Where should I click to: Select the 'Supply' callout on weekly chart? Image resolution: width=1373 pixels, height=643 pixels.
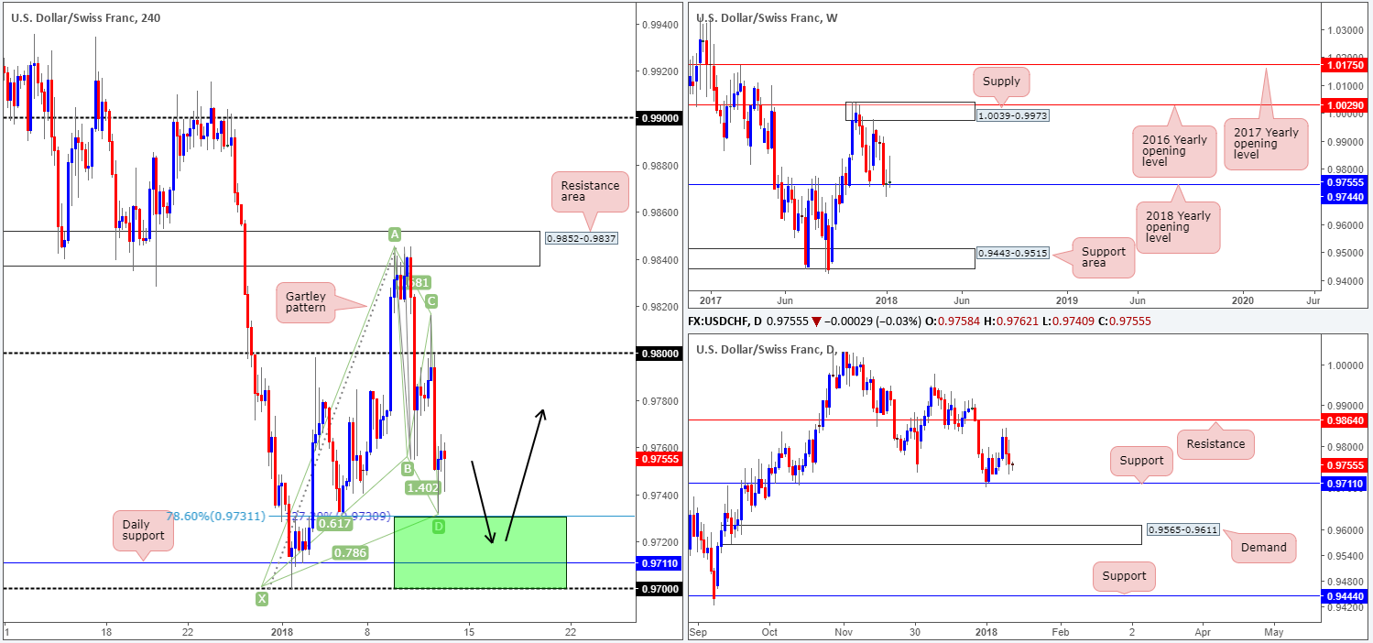coord(1000,82)
